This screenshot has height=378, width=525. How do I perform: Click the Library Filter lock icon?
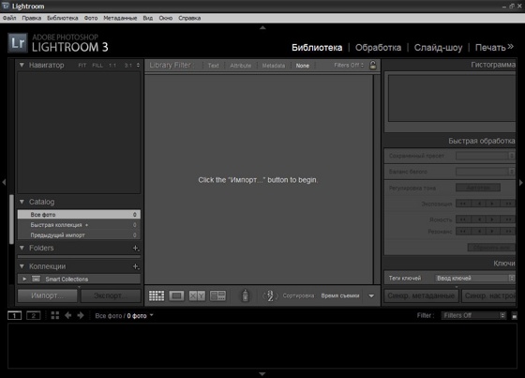373,65
